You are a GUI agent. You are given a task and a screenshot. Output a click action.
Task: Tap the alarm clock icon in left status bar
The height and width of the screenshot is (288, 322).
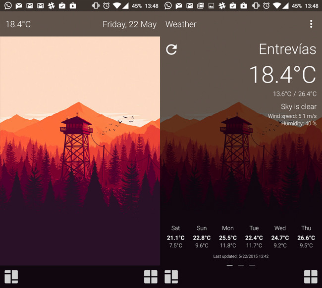point(106,6)
